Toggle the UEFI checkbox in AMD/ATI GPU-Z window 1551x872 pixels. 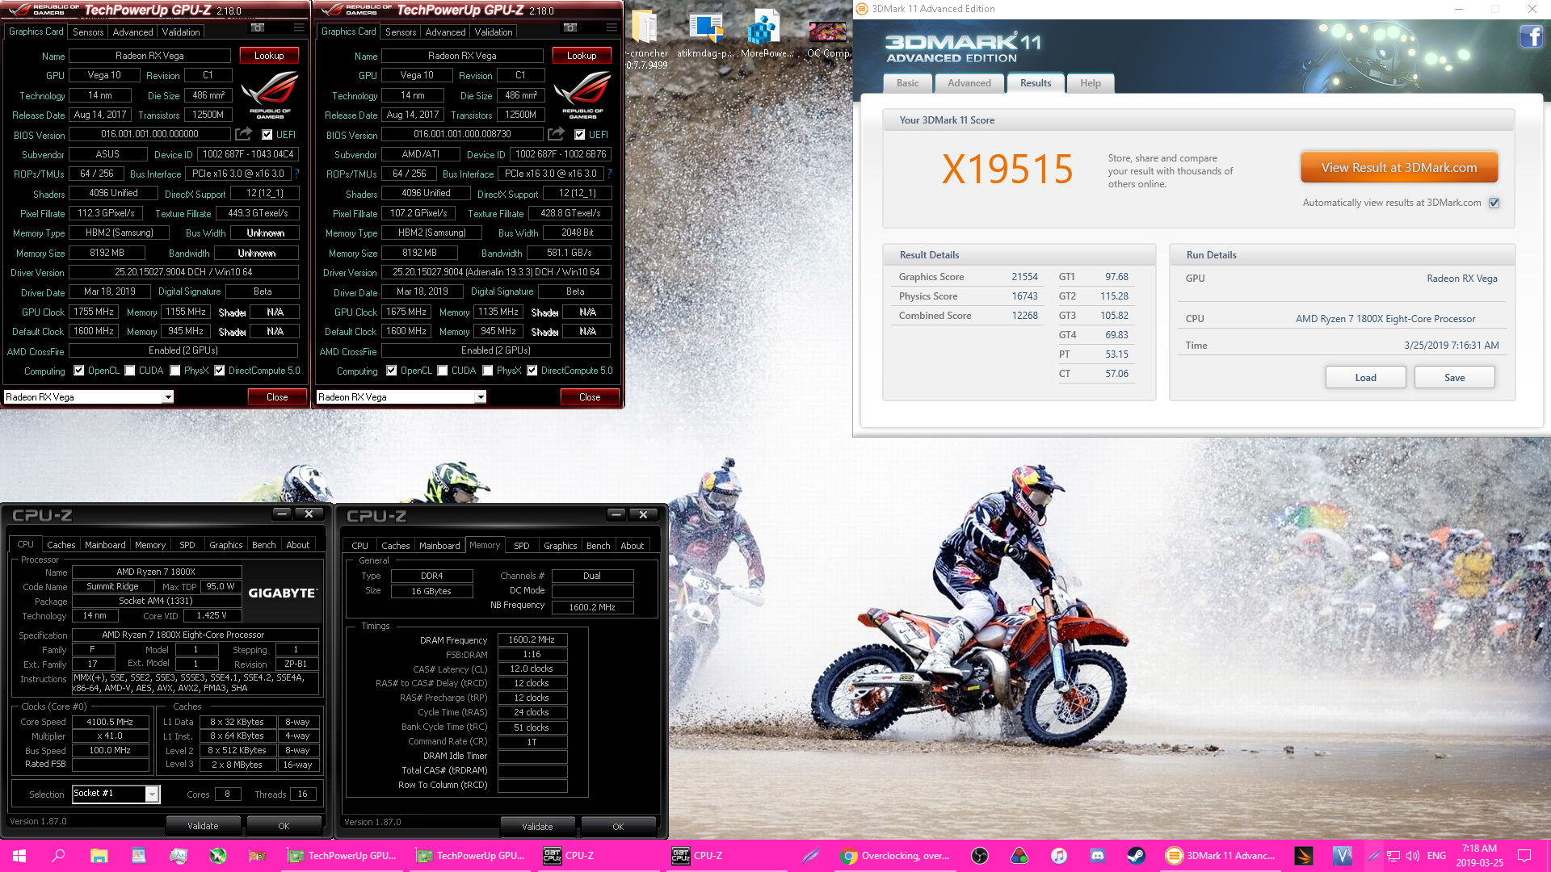(579, 135)
